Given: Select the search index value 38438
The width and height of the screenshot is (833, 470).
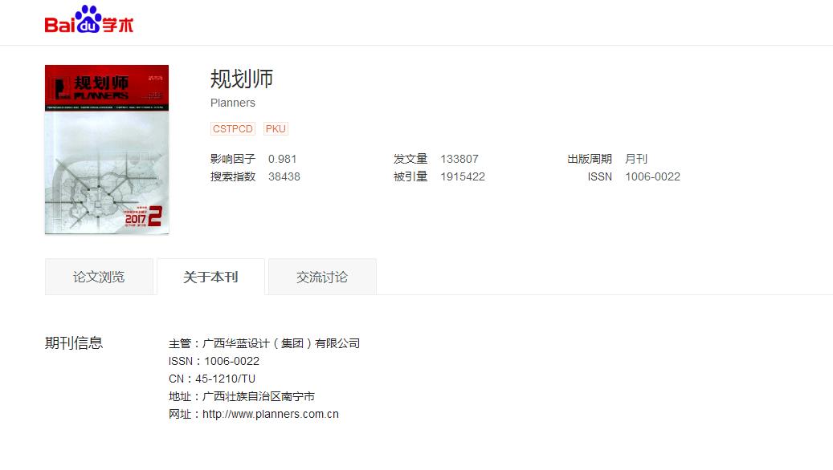Looking at the screenshot, I should coord(284,176).
